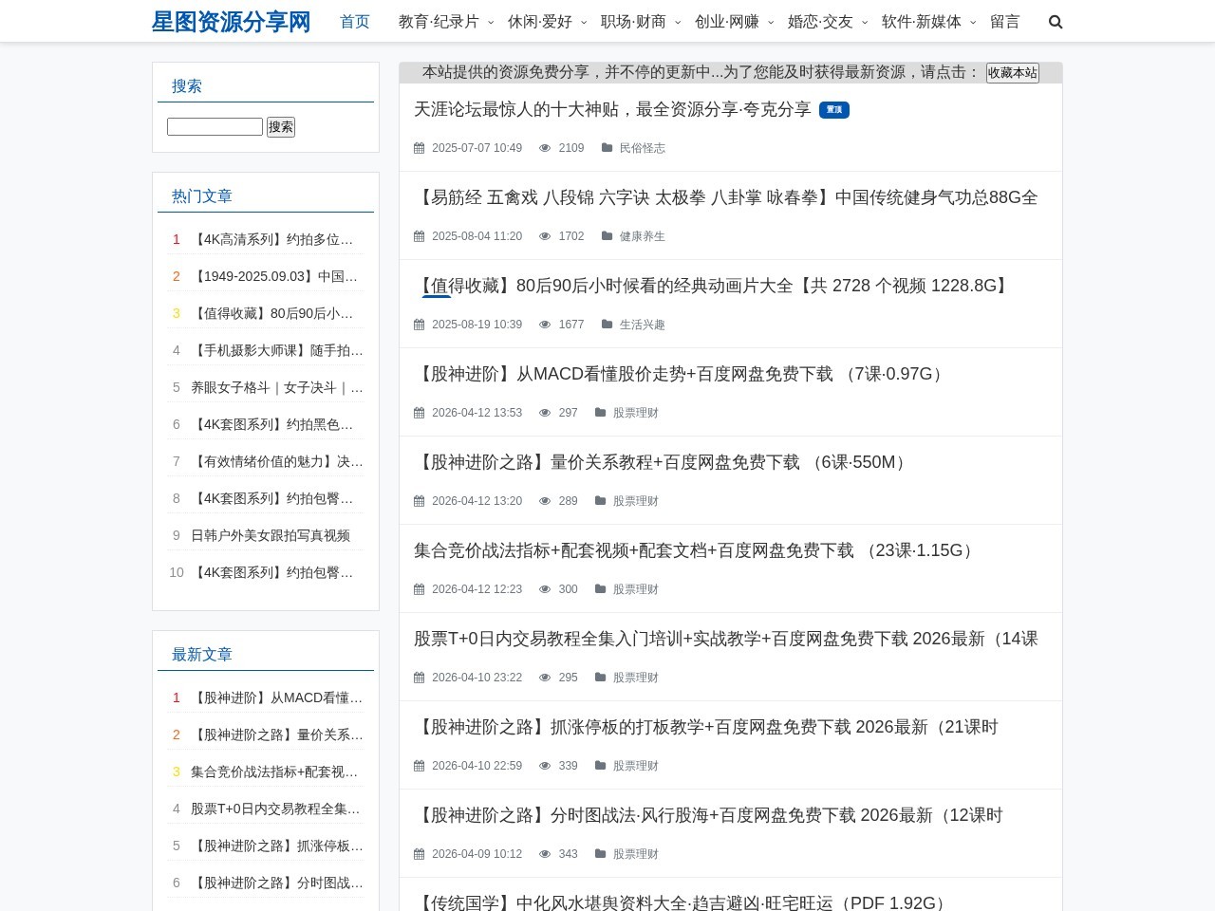Screen dimensions: 1215x911
Task: Expand the chevron beside 婚恋·交友
Action: point(865,22)
